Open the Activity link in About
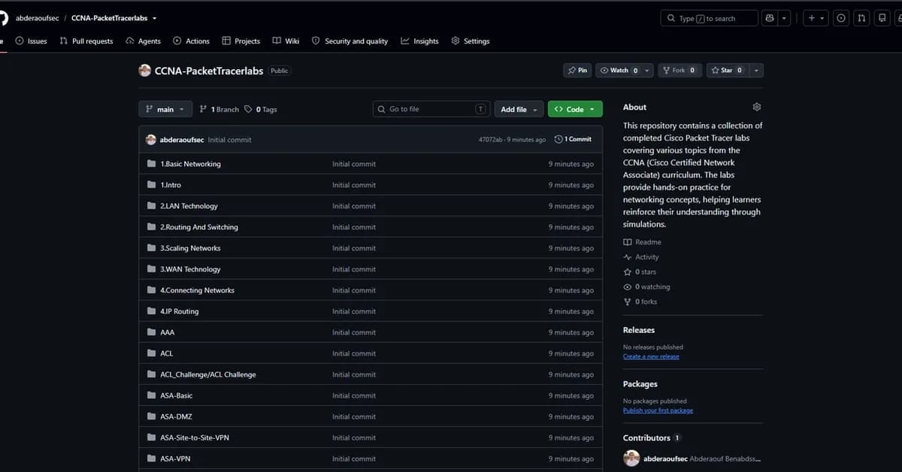This screenshot has width=902, height=472. (x=640, y=257)
